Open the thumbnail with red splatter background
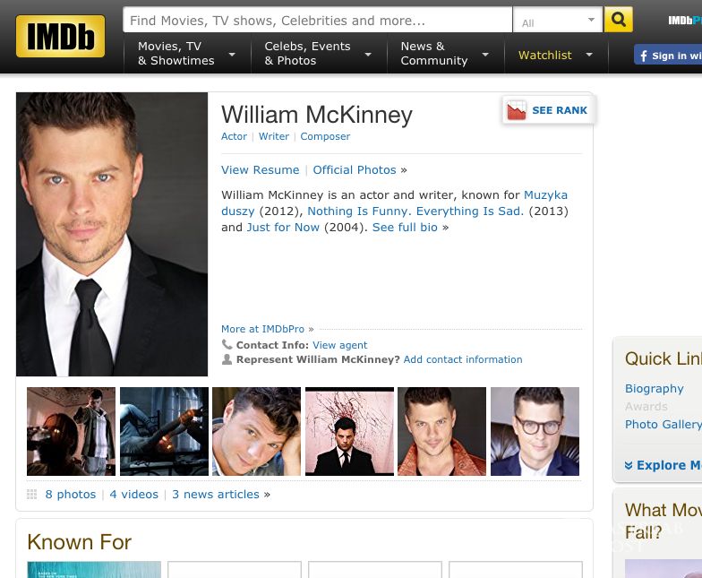 pos(349,432)
